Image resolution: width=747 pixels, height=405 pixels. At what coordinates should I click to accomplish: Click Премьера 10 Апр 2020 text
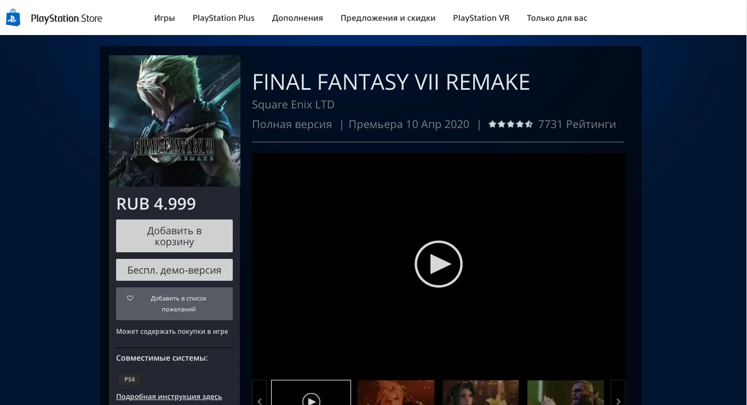point(409,124)
